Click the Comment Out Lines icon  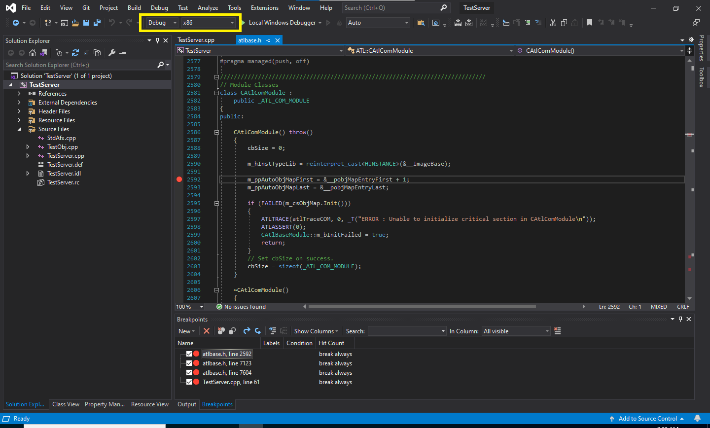point(528,23)
